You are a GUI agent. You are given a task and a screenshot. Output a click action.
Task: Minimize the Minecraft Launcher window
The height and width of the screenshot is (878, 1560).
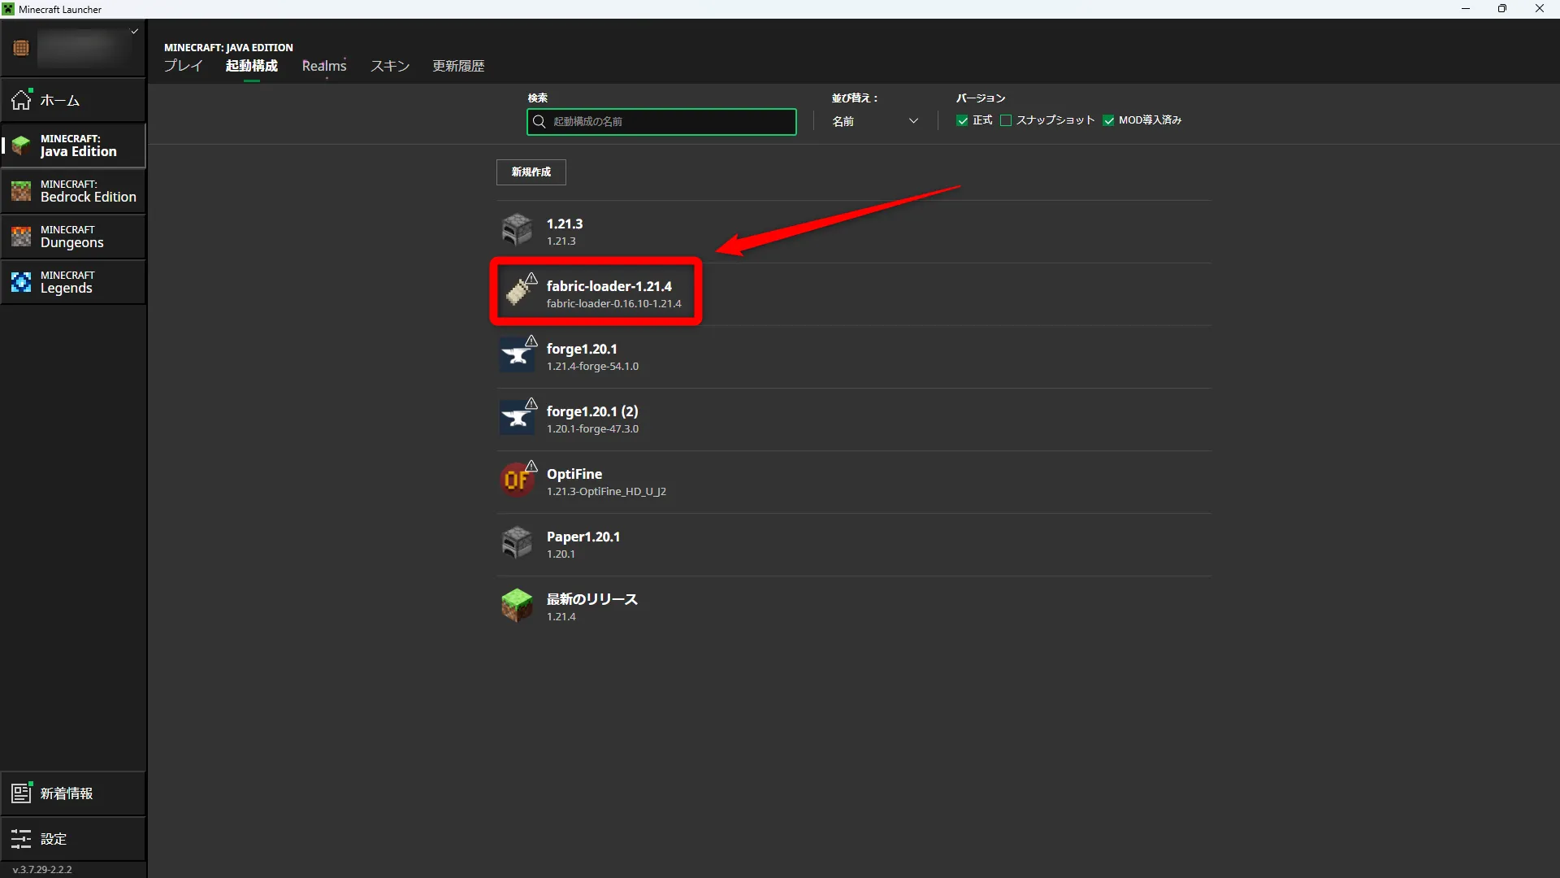pos(1466,9)
